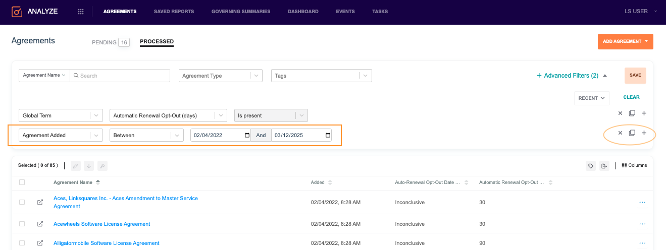Open the Tags dropdown
This screenshot has height=250, width=666.
point(322,76)
